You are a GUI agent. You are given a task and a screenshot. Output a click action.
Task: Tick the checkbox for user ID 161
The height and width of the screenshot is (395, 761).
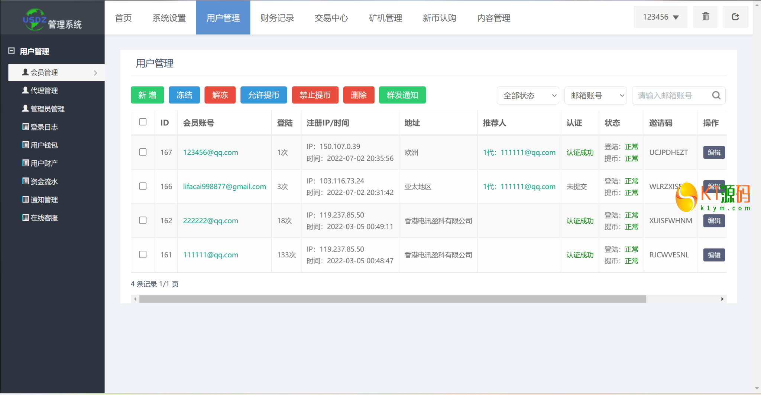point(143,254)
